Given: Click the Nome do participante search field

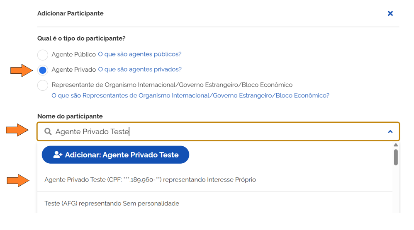Looking at the screenshot, I should (x=216, y=132).
